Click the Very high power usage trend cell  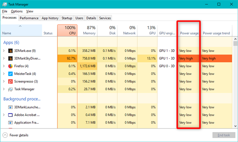(216, 58)
